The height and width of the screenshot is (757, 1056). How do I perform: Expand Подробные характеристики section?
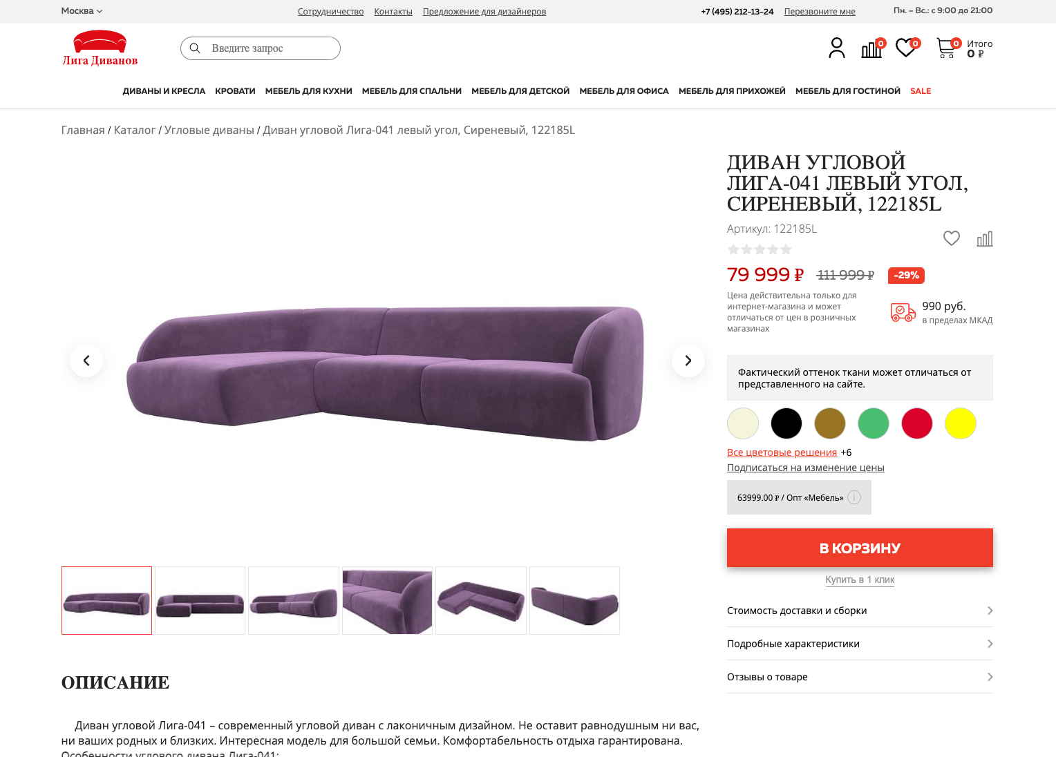pyautogui.click(x=860, y=644)
